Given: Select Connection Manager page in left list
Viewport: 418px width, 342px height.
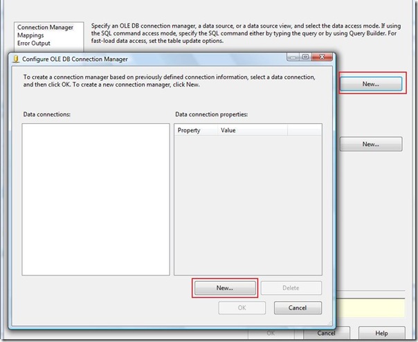Looking at the screenshot, I should (45, 27).
